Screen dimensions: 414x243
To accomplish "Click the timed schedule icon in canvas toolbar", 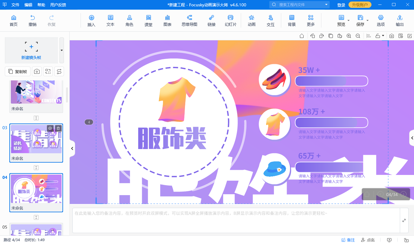I will [401, 36].
